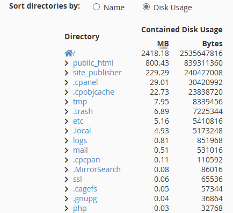Expand the mail directory chevron
Image resolution: width=233 pixels, height=213 pixels.
coord(67,150)
